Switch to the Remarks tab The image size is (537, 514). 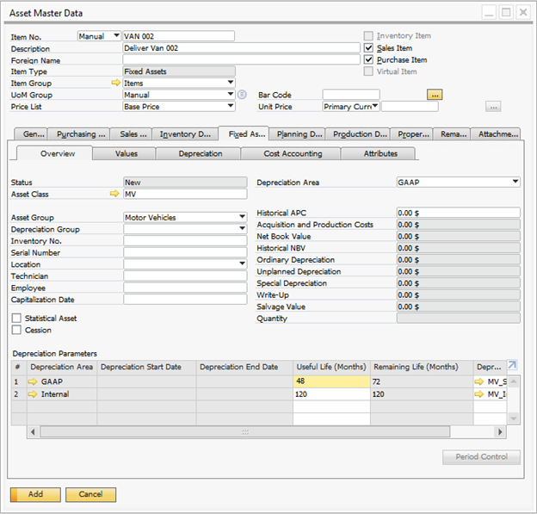(452, 134)
